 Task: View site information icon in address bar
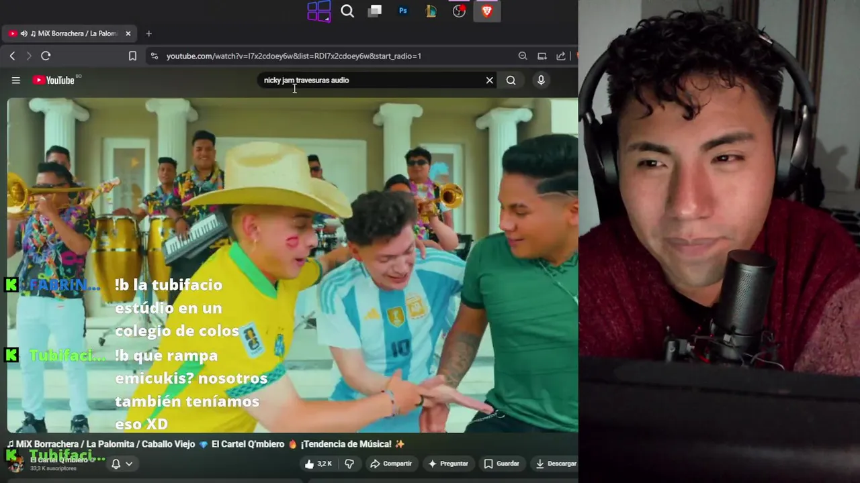[155, 56]
